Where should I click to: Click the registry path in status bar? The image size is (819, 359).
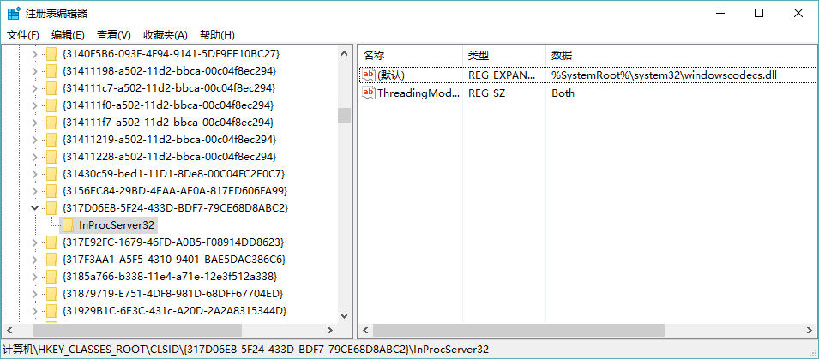tap(246, 349)
